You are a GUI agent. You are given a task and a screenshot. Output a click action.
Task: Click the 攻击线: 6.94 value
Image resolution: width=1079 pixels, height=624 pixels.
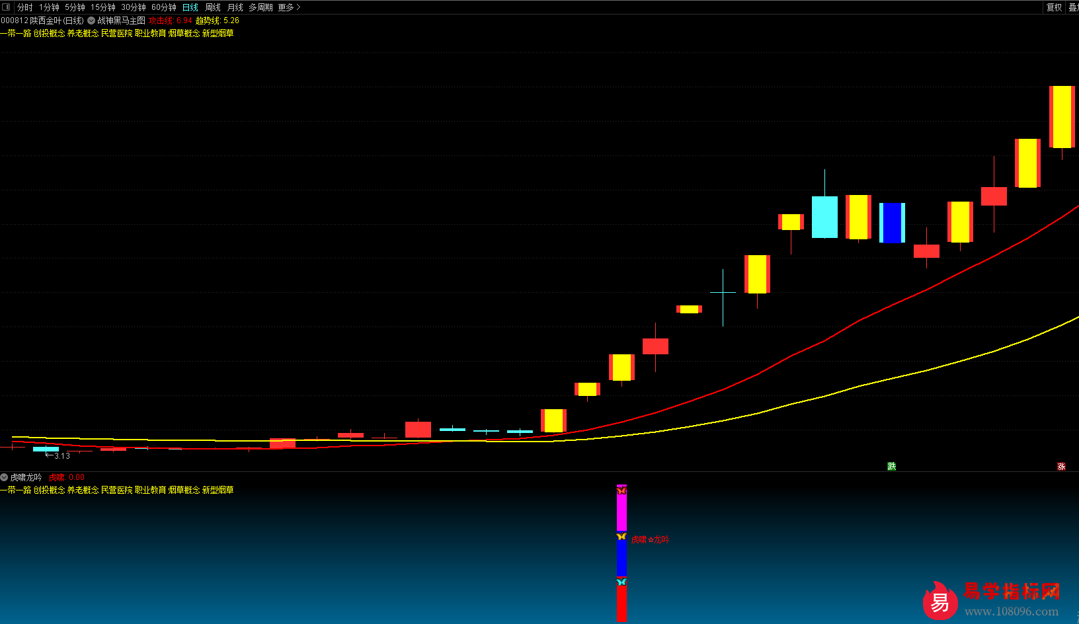[x=171, y=20]
